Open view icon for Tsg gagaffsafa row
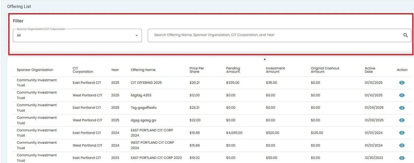This screenshot has width=414, height=163. click(402, 108)
